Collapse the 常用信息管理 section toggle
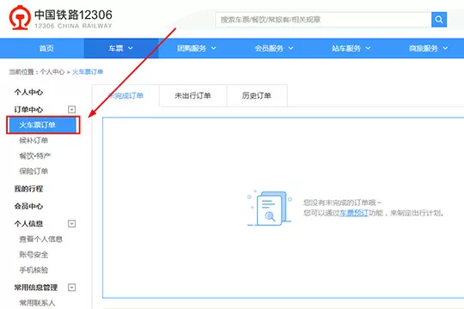 point(72,288)
